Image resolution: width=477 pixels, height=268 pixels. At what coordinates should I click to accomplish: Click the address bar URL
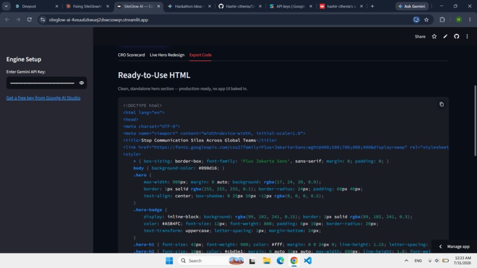99,20
